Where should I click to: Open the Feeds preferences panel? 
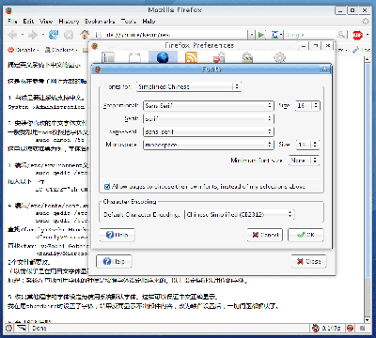click(x=191, y=57)
